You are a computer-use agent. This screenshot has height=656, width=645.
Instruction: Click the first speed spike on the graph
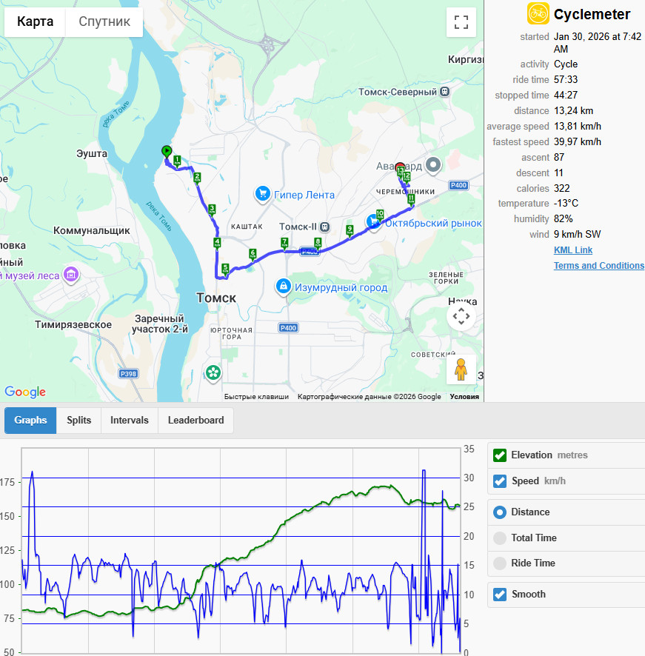tap(32, 473)
